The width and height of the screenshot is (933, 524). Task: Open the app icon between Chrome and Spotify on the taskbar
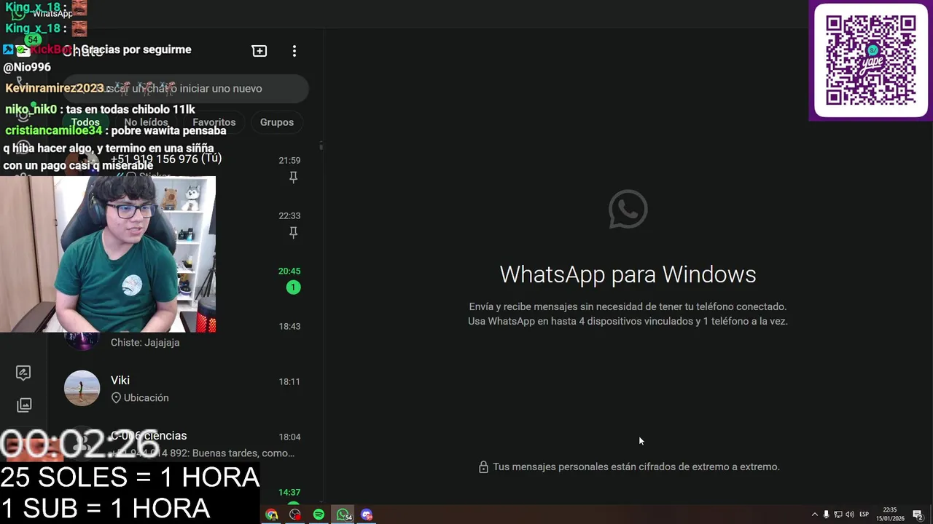[295, 515]
